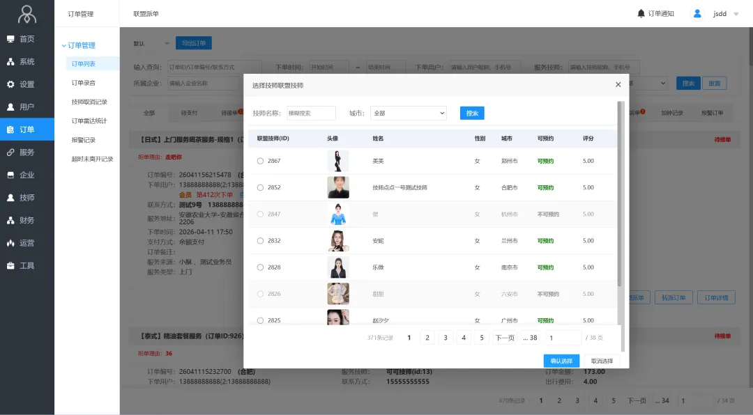The image size is (753, 415).
Task: Click the cancel selection button
Action: (x=602, y=361)
